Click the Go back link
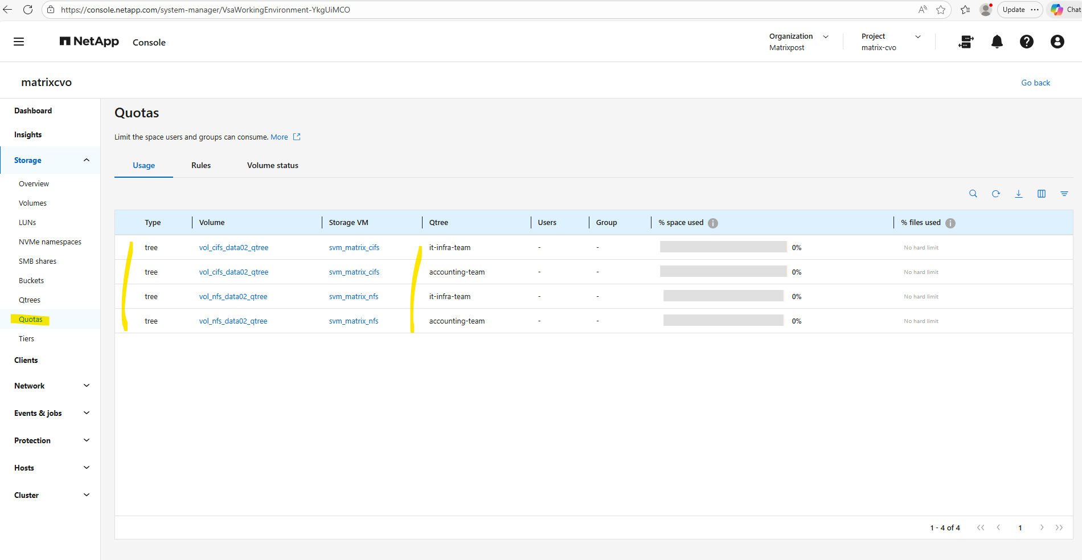Viewport: 1082px width, 560px height. point(1035,83)
